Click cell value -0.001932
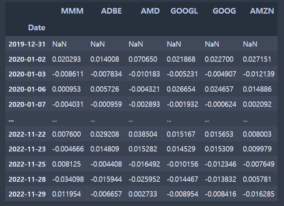The width and height of the screenshot is (284, 206). [x=182, y=104]
